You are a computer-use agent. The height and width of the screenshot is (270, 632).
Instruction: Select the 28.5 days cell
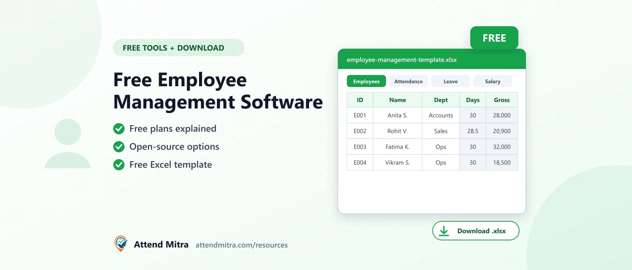473,131
